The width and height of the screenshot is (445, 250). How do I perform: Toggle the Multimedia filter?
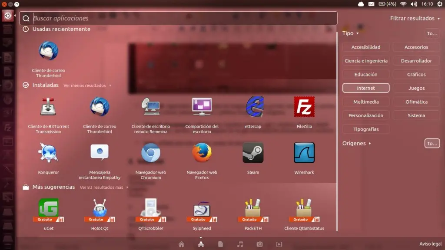coord(366,102)
